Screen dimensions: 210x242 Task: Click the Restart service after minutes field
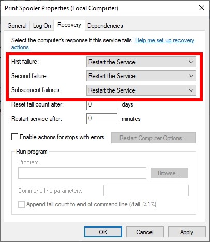pyautogui.click(x=102, y=118)
